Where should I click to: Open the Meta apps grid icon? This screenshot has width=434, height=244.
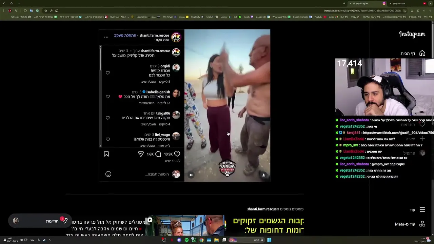click(x=422, y=224)
